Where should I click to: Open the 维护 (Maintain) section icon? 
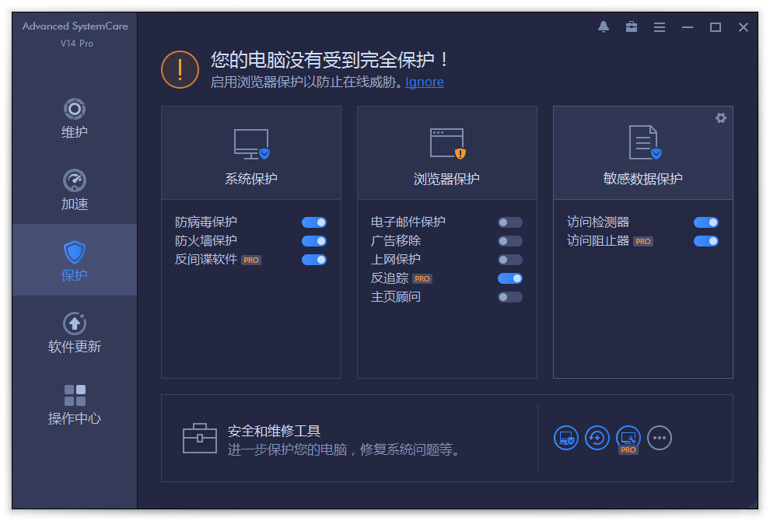click(74, 109)
